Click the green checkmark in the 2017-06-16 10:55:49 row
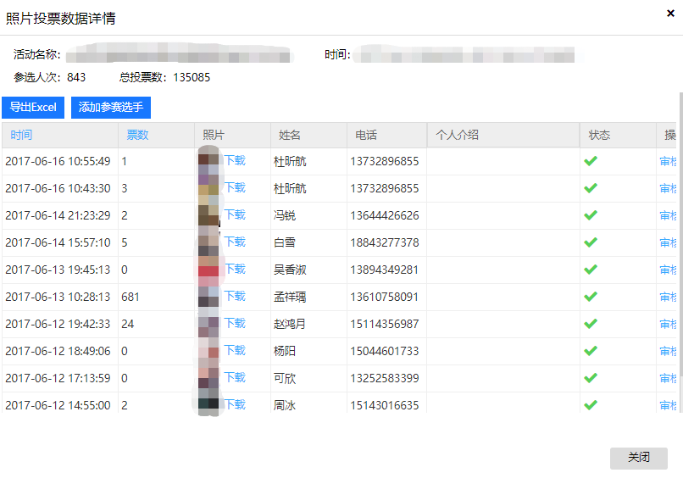Viewport: 683px width, 484px height. 591,161
